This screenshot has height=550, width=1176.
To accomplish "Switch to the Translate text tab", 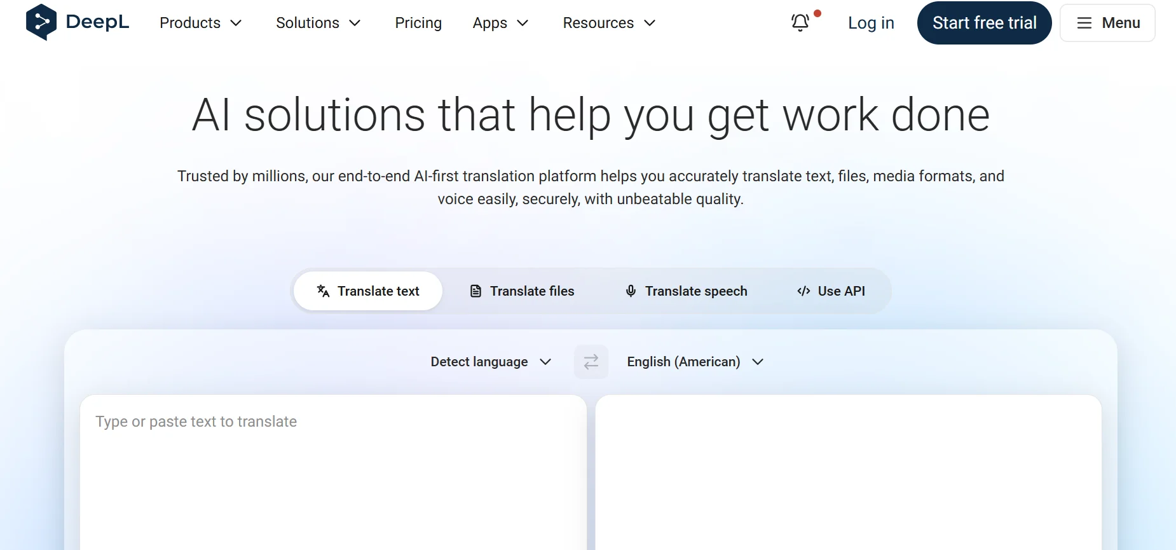I will pyautogui.click(x=368, y=291).
